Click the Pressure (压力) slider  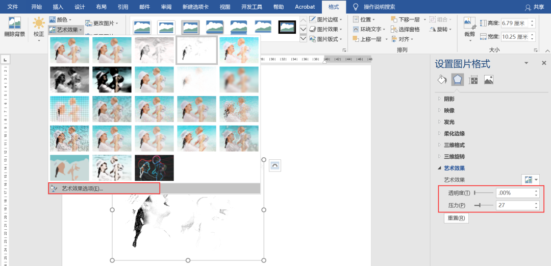click(483, 205)
